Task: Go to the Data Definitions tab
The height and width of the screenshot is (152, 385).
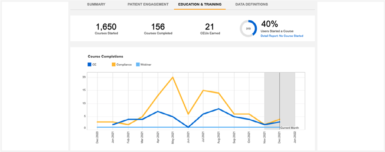Action: point(251,4)
